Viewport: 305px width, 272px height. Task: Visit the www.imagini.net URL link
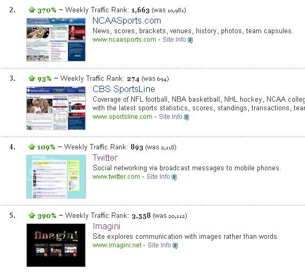click(117, 245)
